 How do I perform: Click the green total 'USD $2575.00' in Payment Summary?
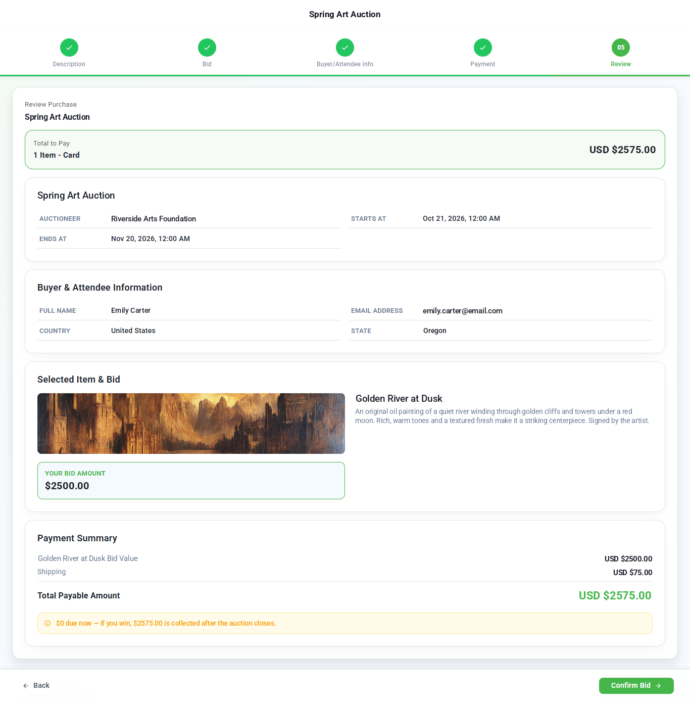coord(615,596)
